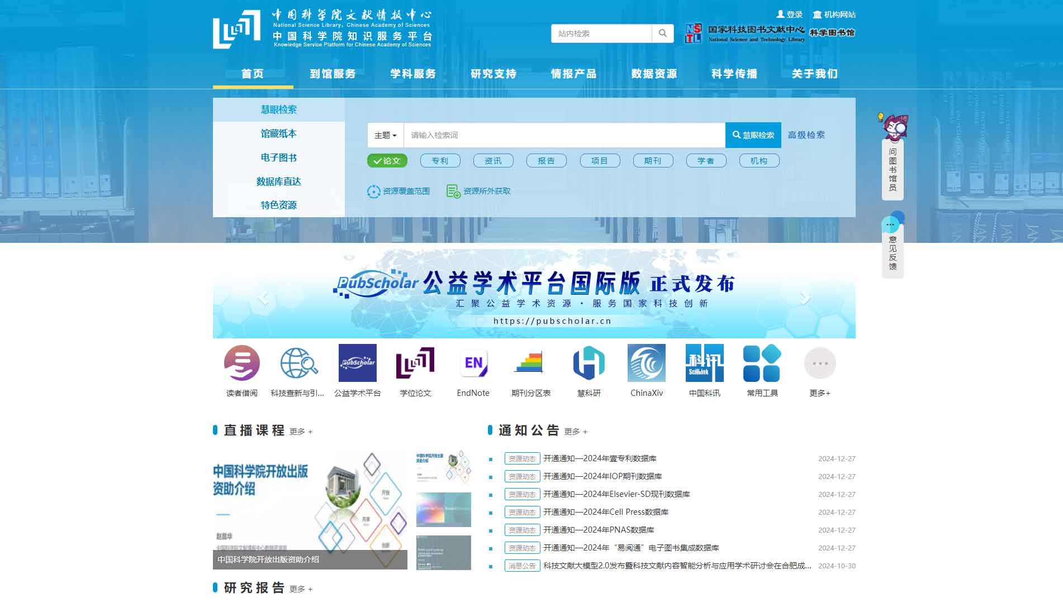Click the site search magnifier button
The image size is (1063, 603).
pyautogui.click(x=663, y=33)
